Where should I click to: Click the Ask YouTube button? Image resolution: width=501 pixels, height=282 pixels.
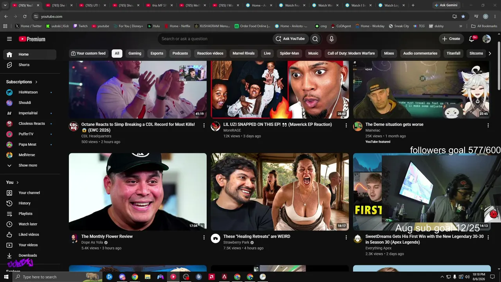tap(290, 39)
